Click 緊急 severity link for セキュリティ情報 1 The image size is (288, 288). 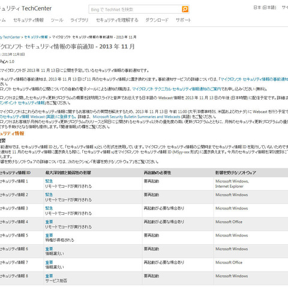pyautogui.click(x=49, y=181)
